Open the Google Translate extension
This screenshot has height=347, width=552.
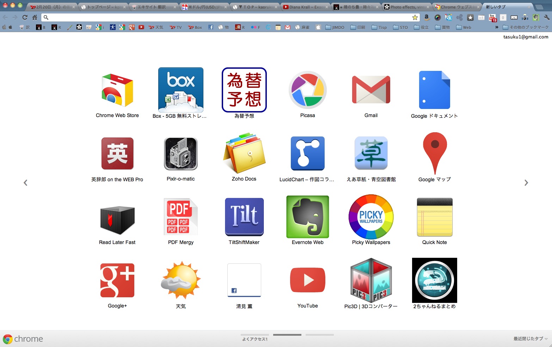click(x=448, y=17)
